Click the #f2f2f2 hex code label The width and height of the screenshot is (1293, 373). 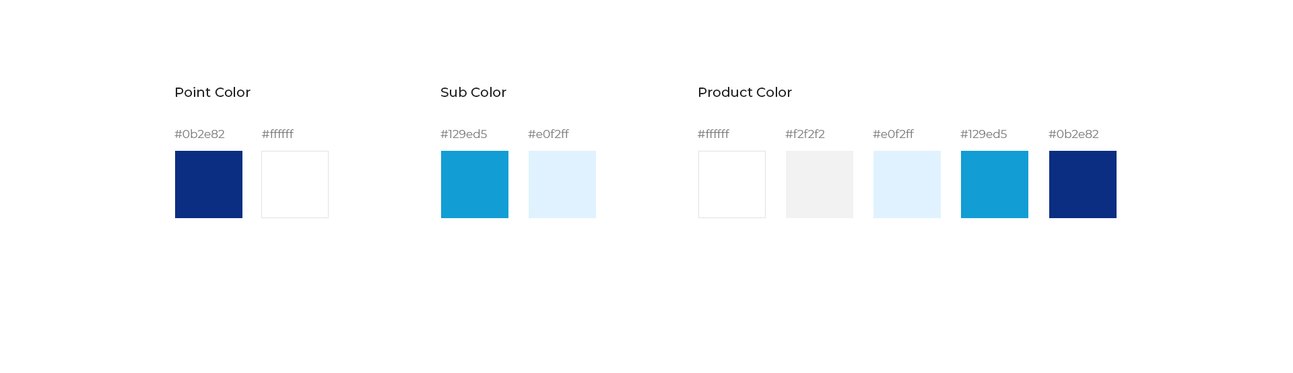805,134
